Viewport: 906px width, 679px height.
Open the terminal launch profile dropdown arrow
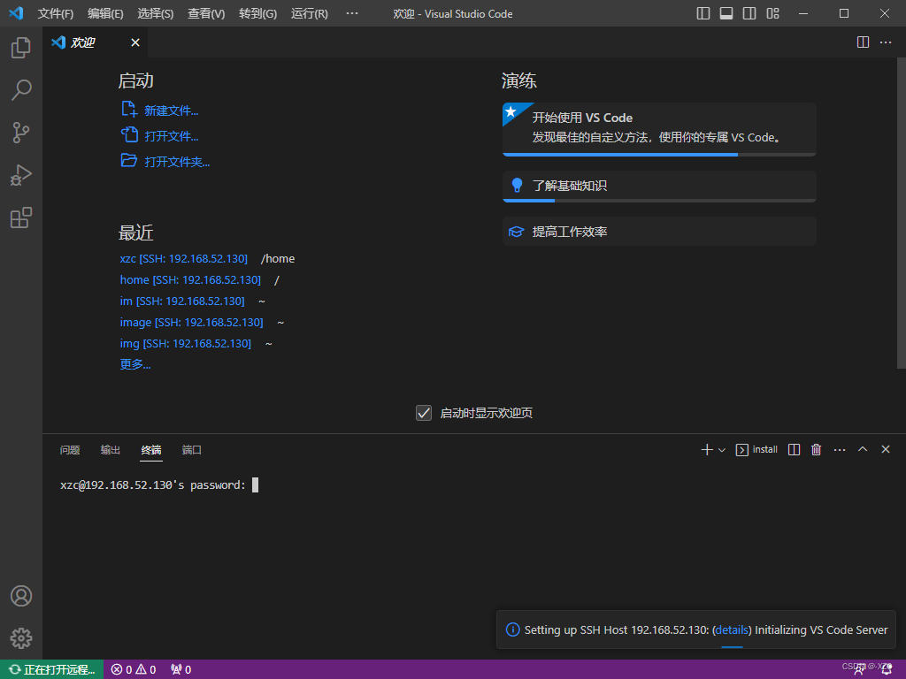point(721,449)
